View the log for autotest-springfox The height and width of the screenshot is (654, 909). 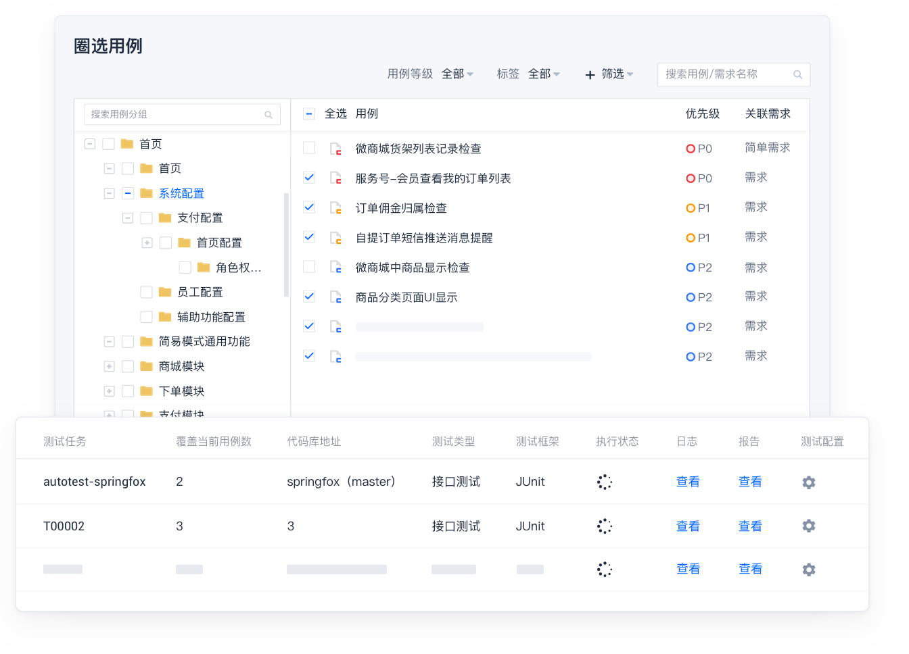pos(688,482)
